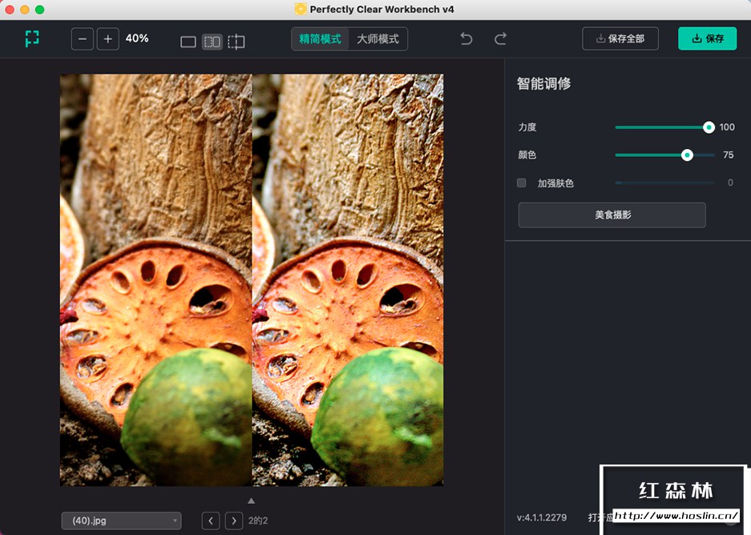This screenshot has height=535, width=751.
Task: Go to next image with right chevron
Action: click(x=234, y=521)
